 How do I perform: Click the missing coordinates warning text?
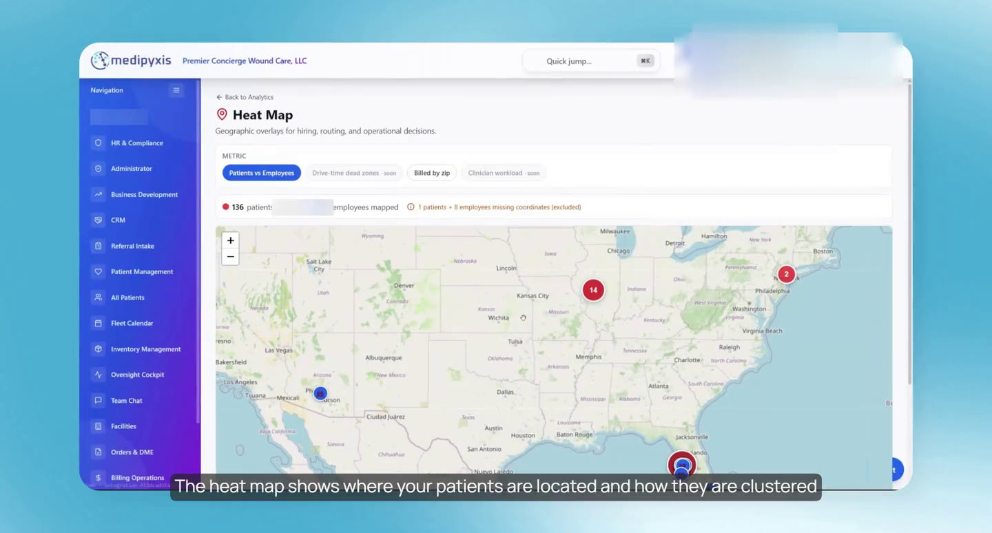499,207
